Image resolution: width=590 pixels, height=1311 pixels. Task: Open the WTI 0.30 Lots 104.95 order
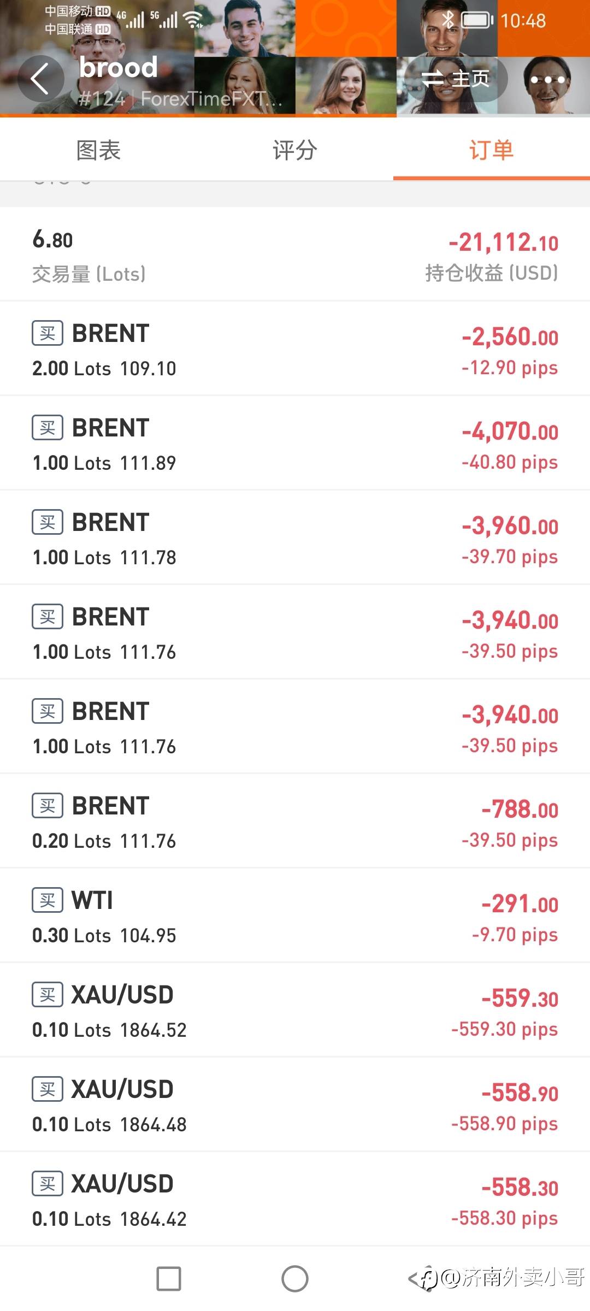coord(295,916)
